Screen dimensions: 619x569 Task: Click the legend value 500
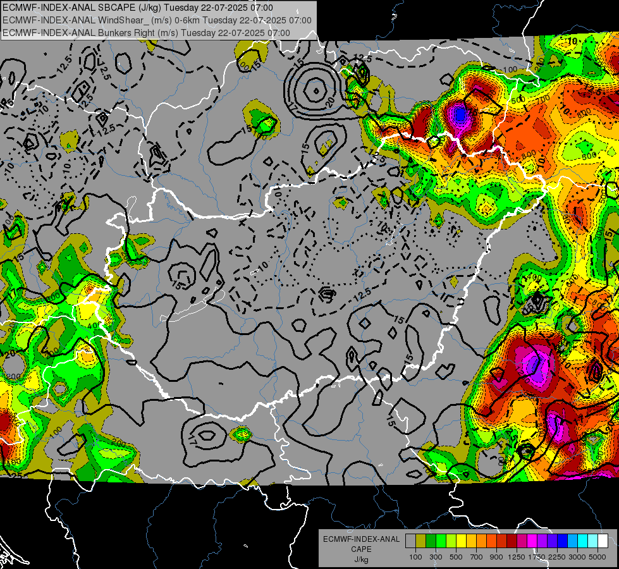[456, 557]
